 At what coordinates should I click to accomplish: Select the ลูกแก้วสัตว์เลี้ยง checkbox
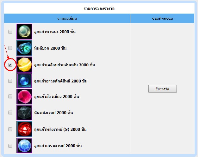click(10, 96)
